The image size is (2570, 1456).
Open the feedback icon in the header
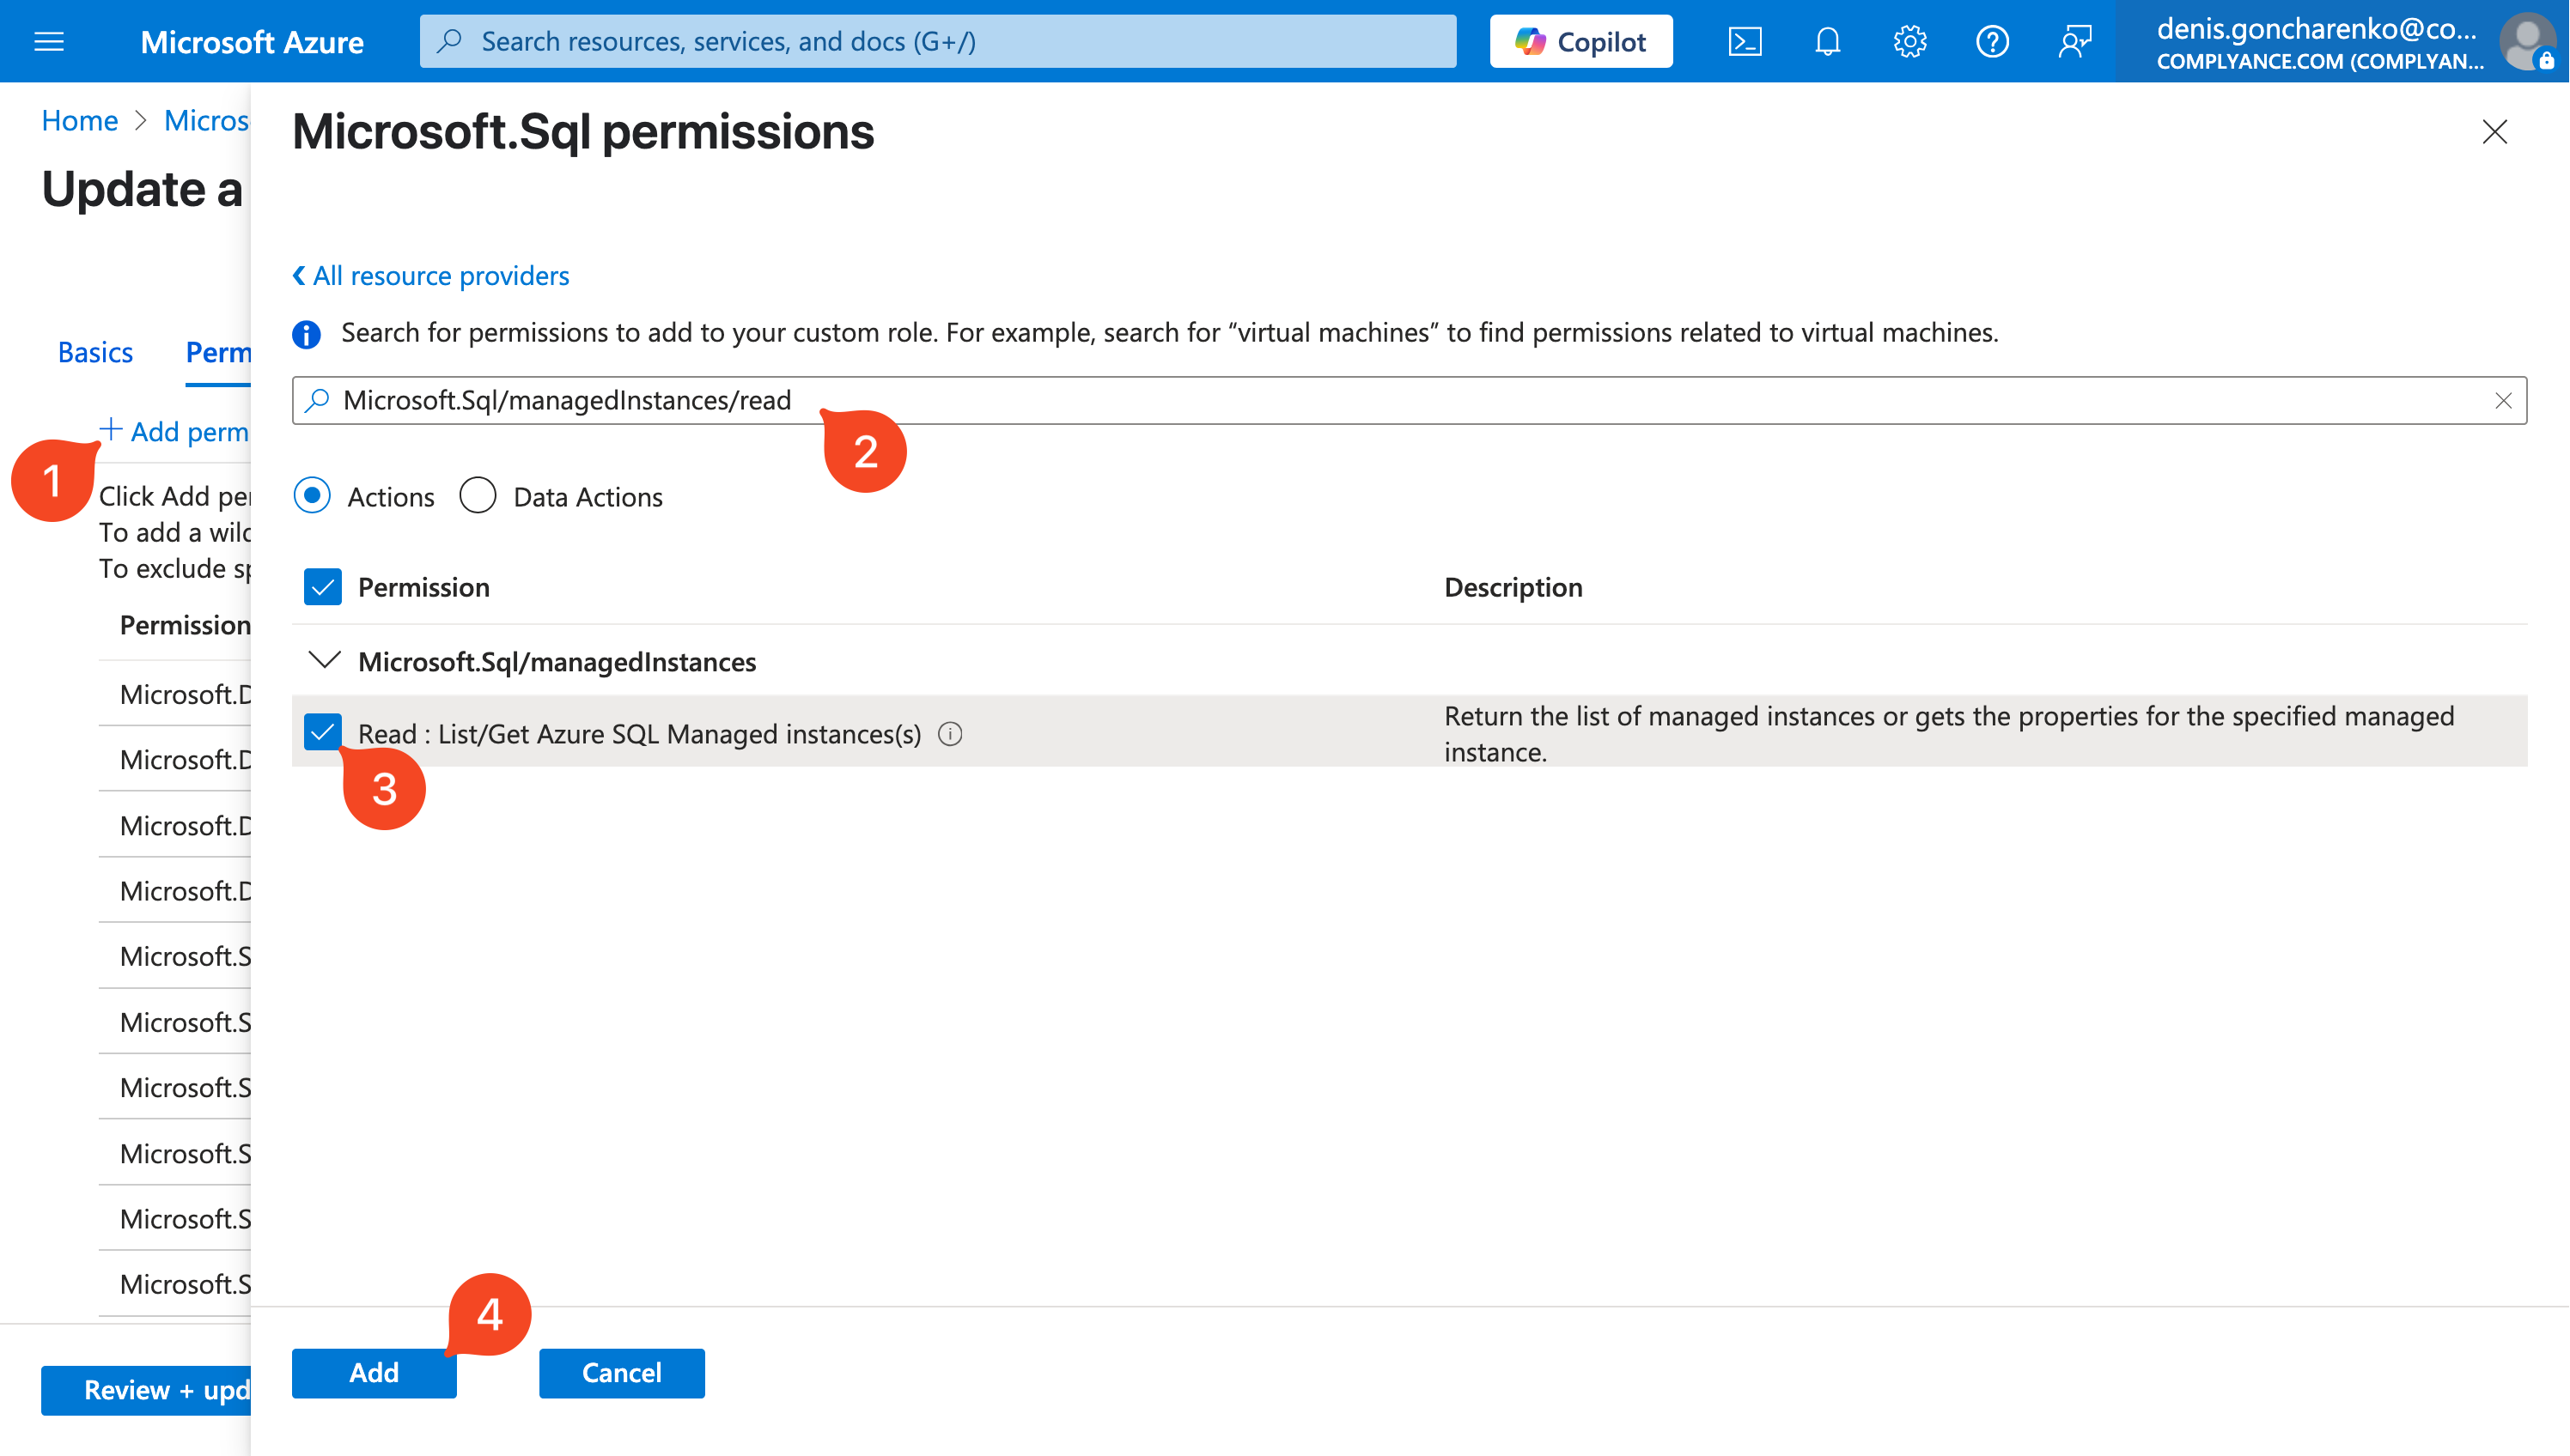(x=2074, y=41)
